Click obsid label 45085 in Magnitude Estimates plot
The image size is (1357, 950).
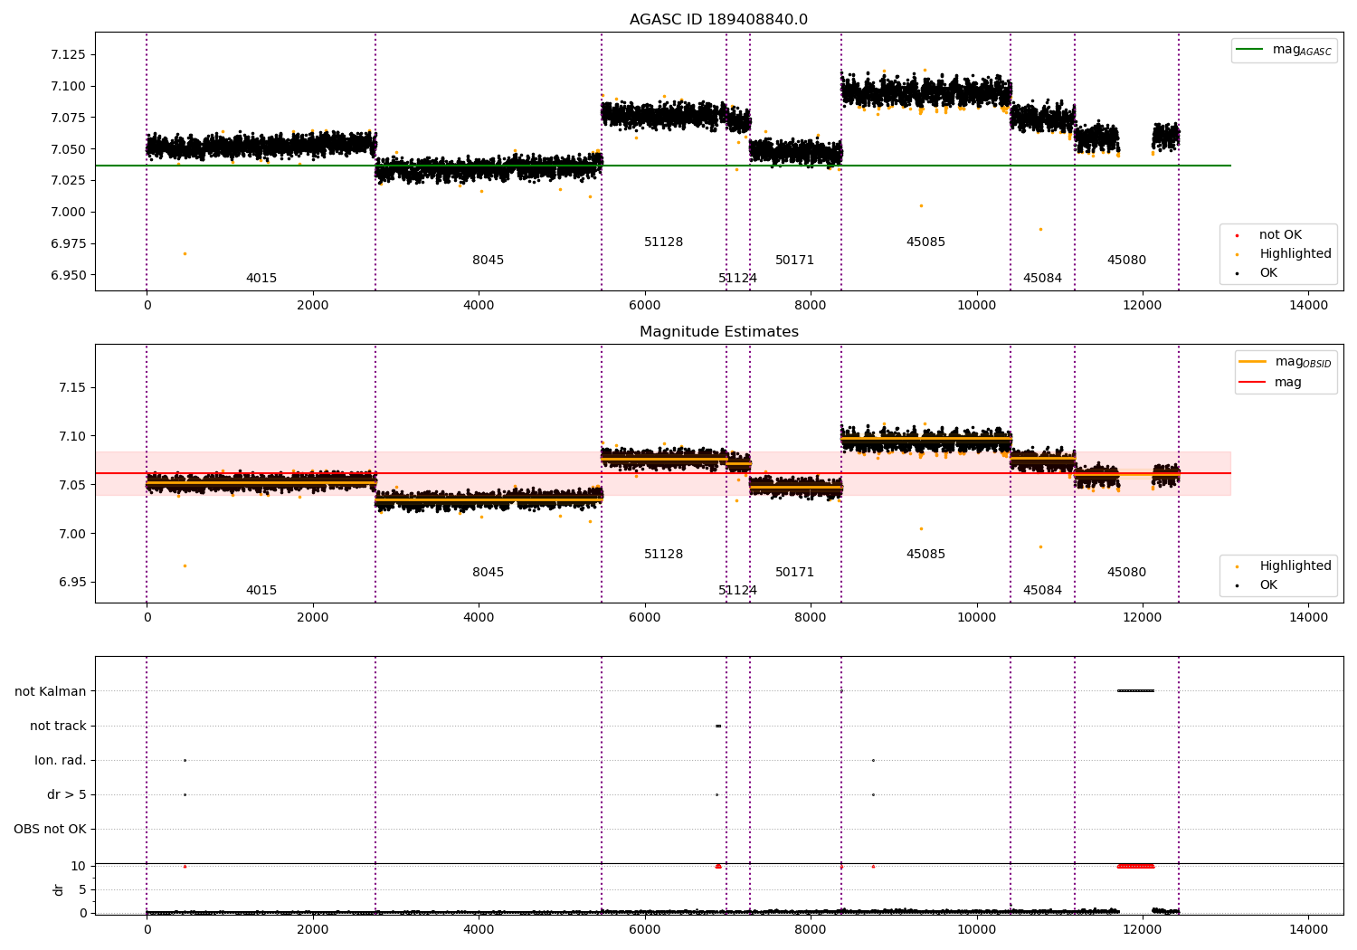pos(925,555)
